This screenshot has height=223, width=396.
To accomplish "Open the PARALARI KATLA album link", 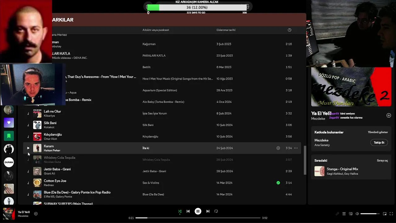I will point(154,56).
